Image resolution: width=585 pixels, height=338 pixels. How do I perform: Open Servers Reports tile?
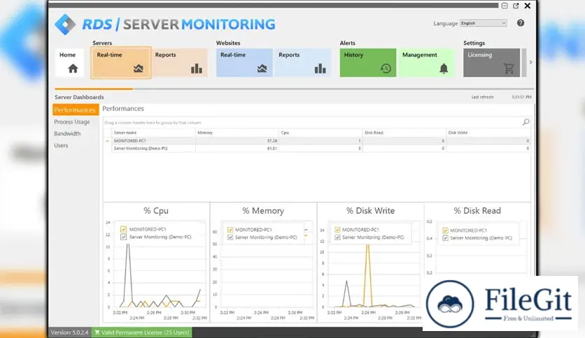click(180, 63)
